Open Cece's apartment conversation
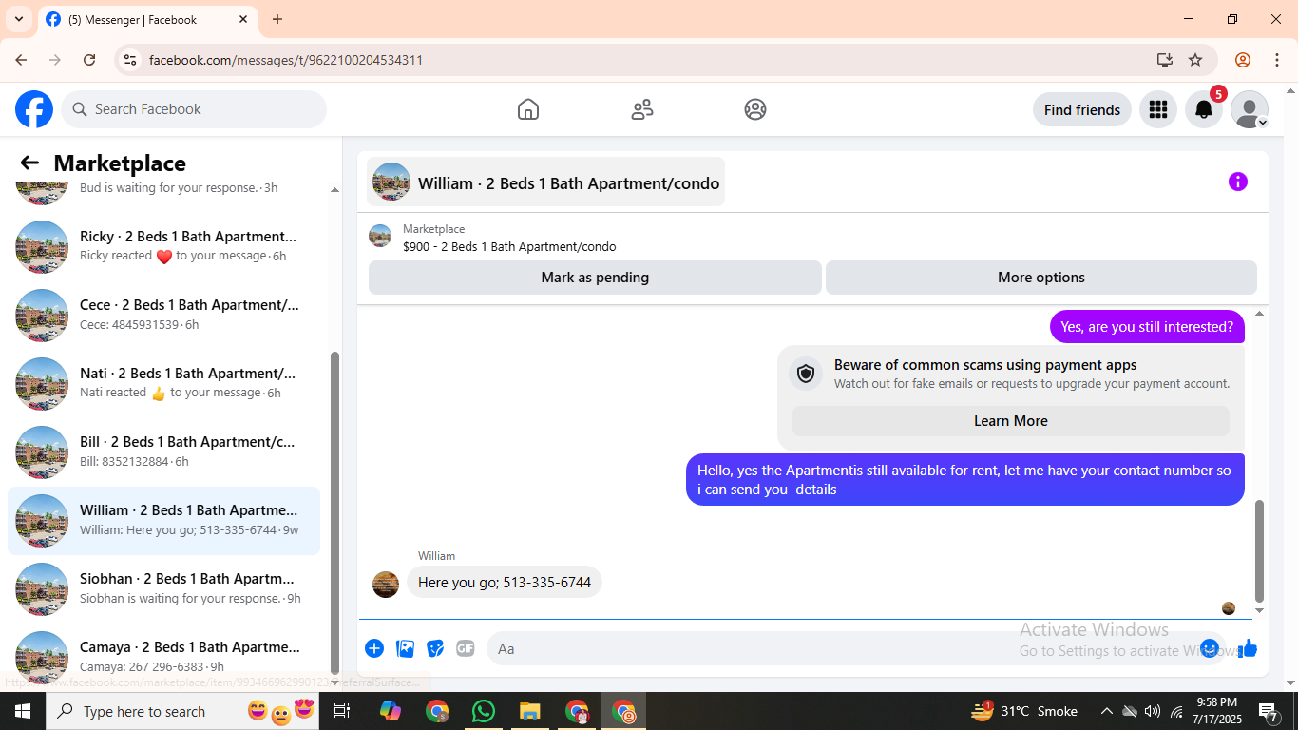1298x730 pixels. click(163, 315)
